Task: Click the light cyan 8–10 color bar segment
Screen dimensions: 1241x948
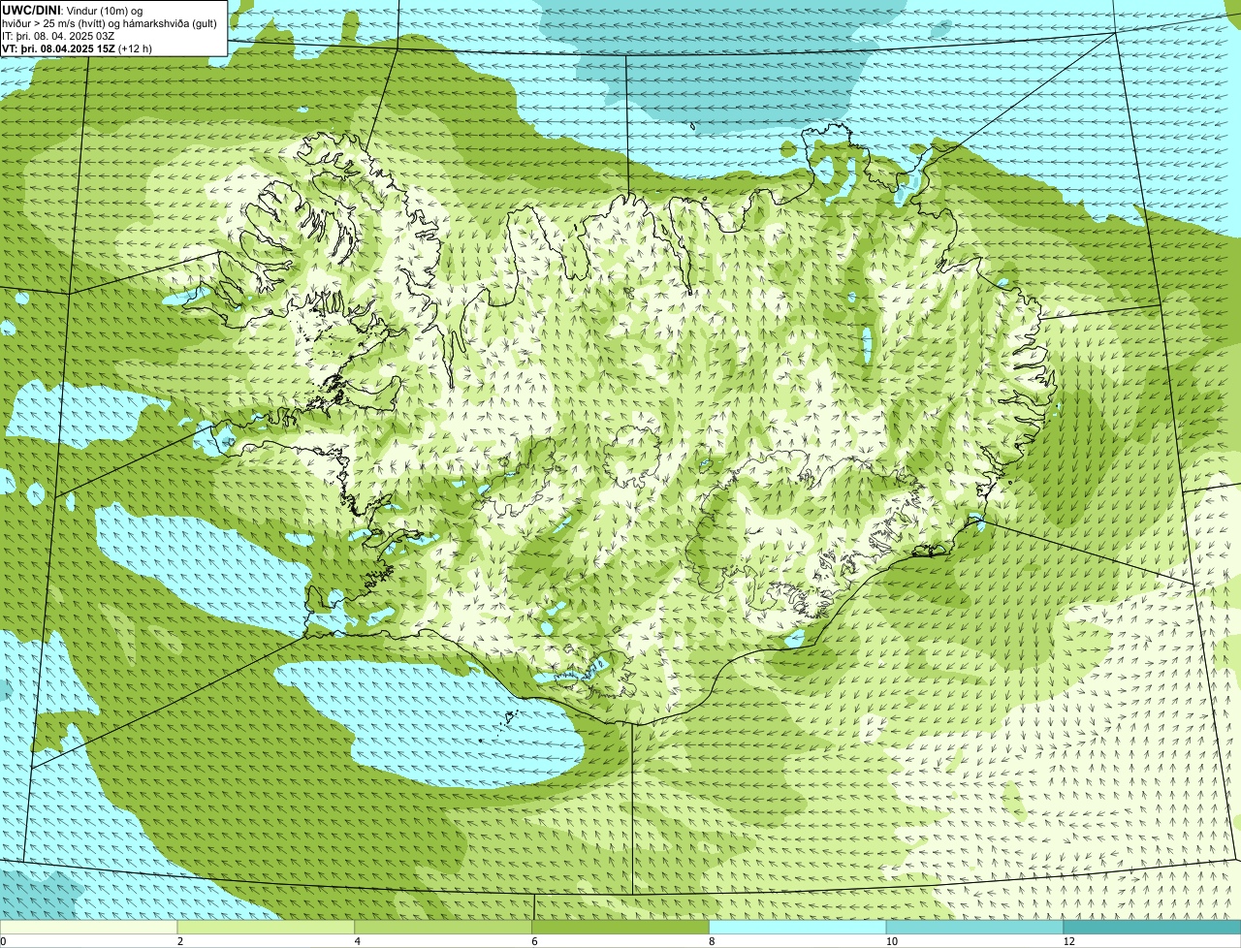Action: (798, 928)
